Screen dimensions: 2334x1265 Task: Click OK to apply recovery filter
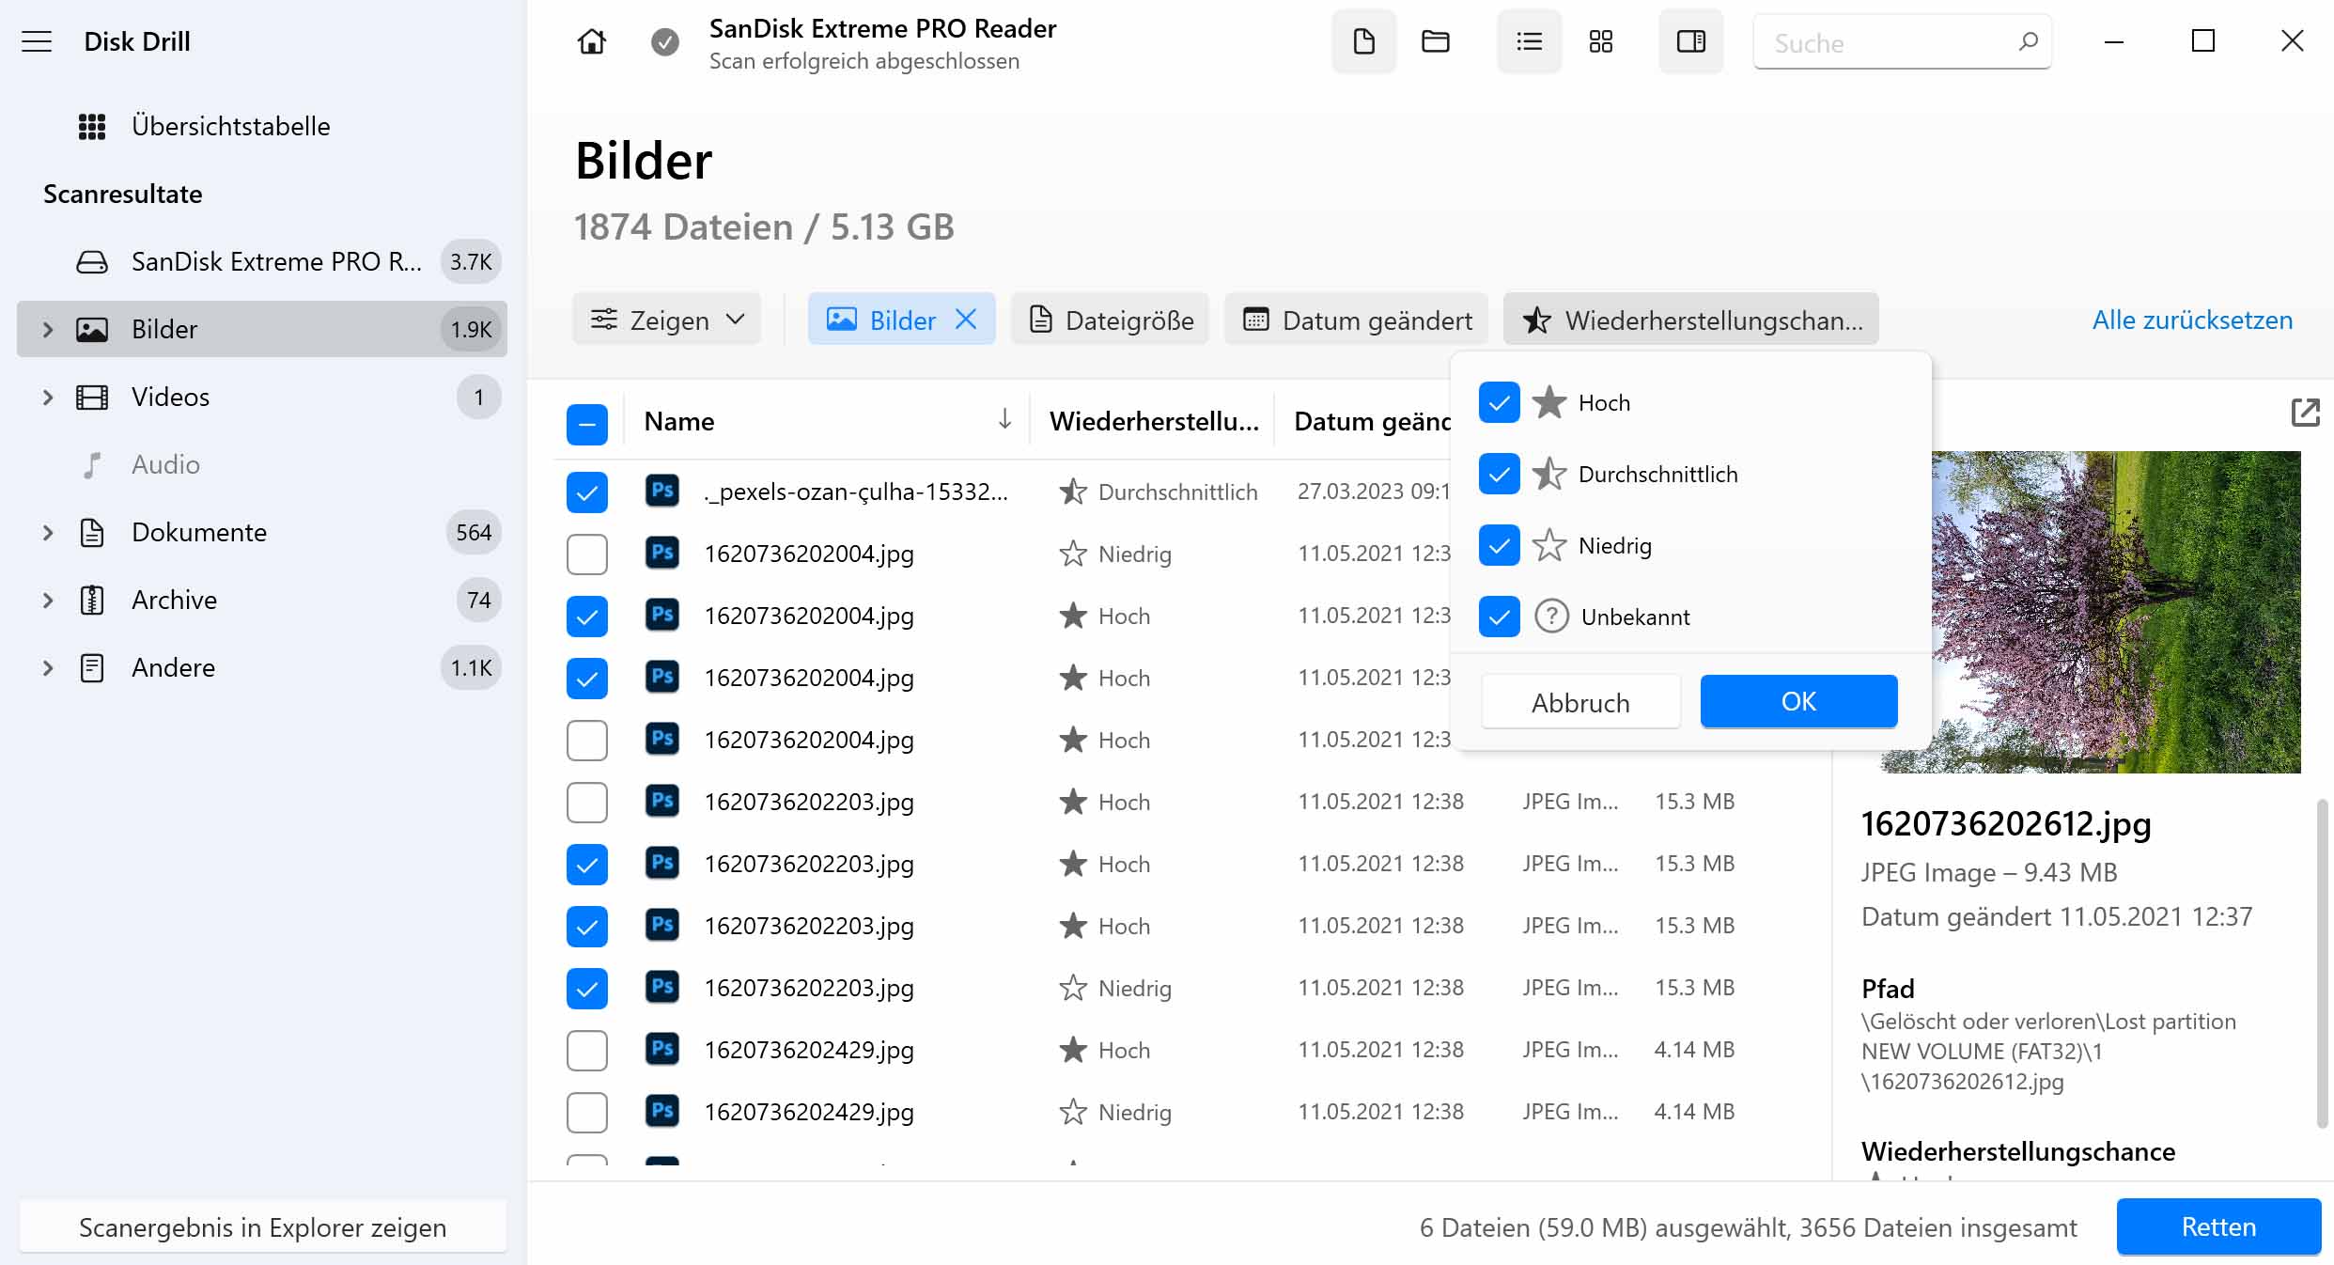[x=1798, y=701]
